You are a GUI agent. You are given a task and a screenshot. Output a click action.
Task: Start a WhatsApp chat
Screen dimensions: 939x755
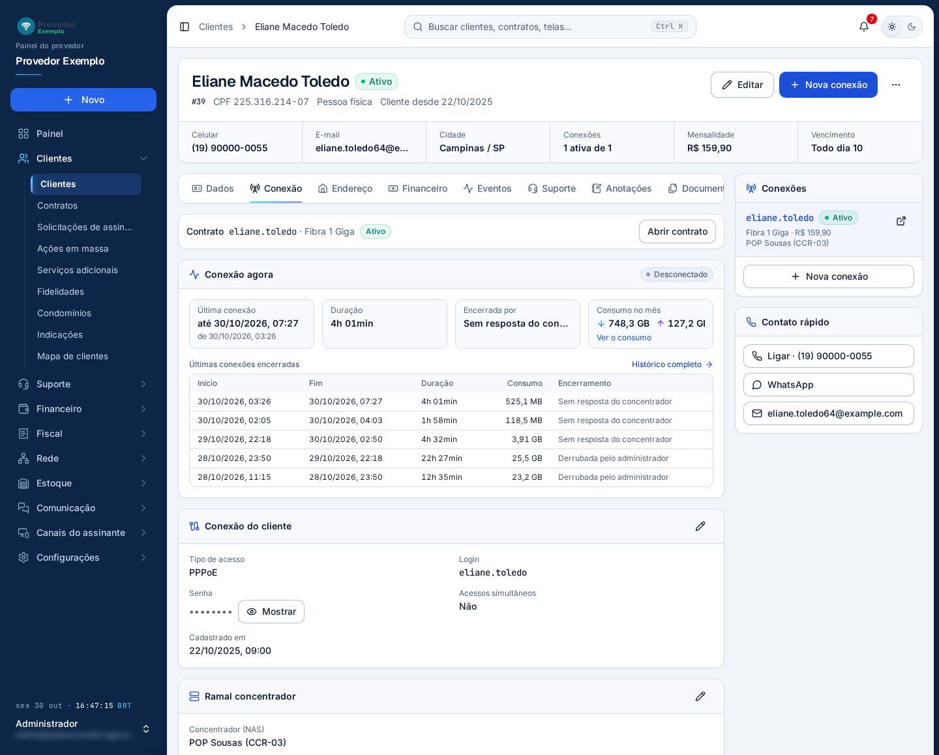click(x=829, y=385)
